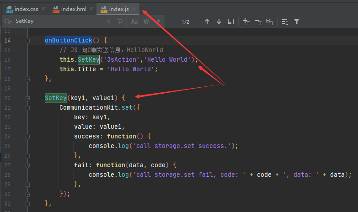Toggle Match Case (Aa) option

[x=134, y=21]
